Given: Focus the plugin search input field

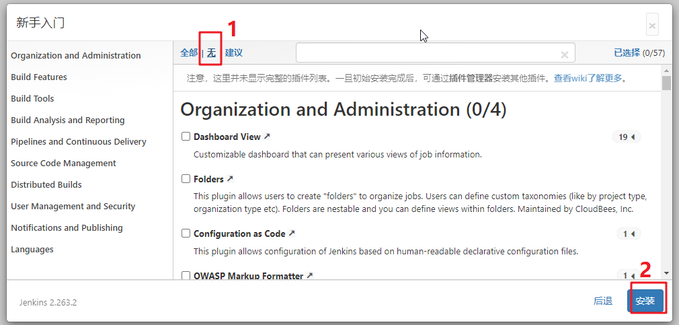Looking at the screenshot, I should [436, 53].
